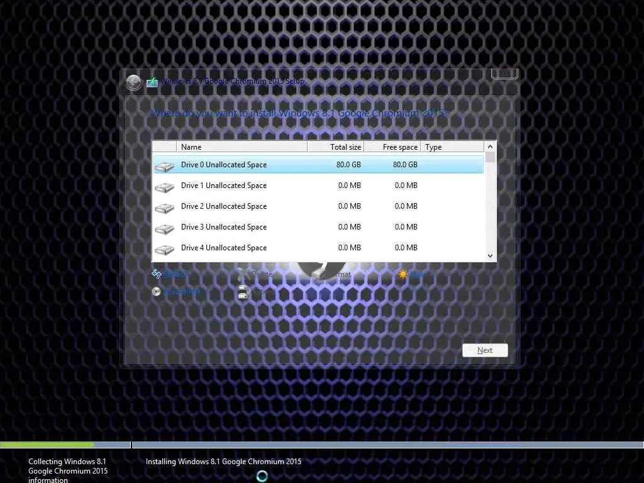Click the Delete X icon
The image size is (644, 483).
click(244, 274)
